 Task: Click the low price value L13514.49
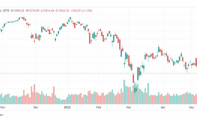[x=48, y=11]
